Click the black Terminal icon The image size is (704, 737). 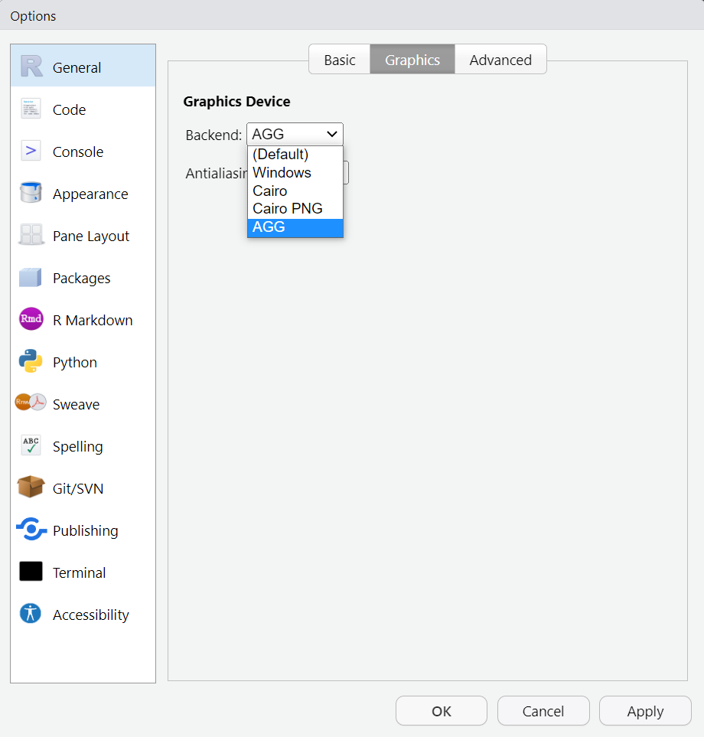tap(31, 572)
